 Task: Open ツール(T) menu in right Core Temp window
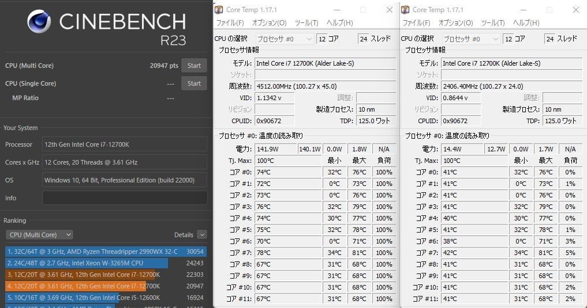(493, 23)
